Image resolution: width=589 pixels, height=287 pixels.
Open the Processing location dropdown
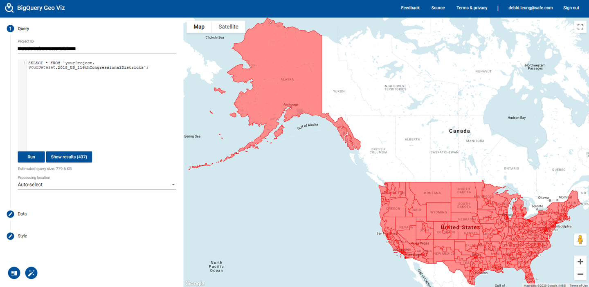(x=97, y=185)
